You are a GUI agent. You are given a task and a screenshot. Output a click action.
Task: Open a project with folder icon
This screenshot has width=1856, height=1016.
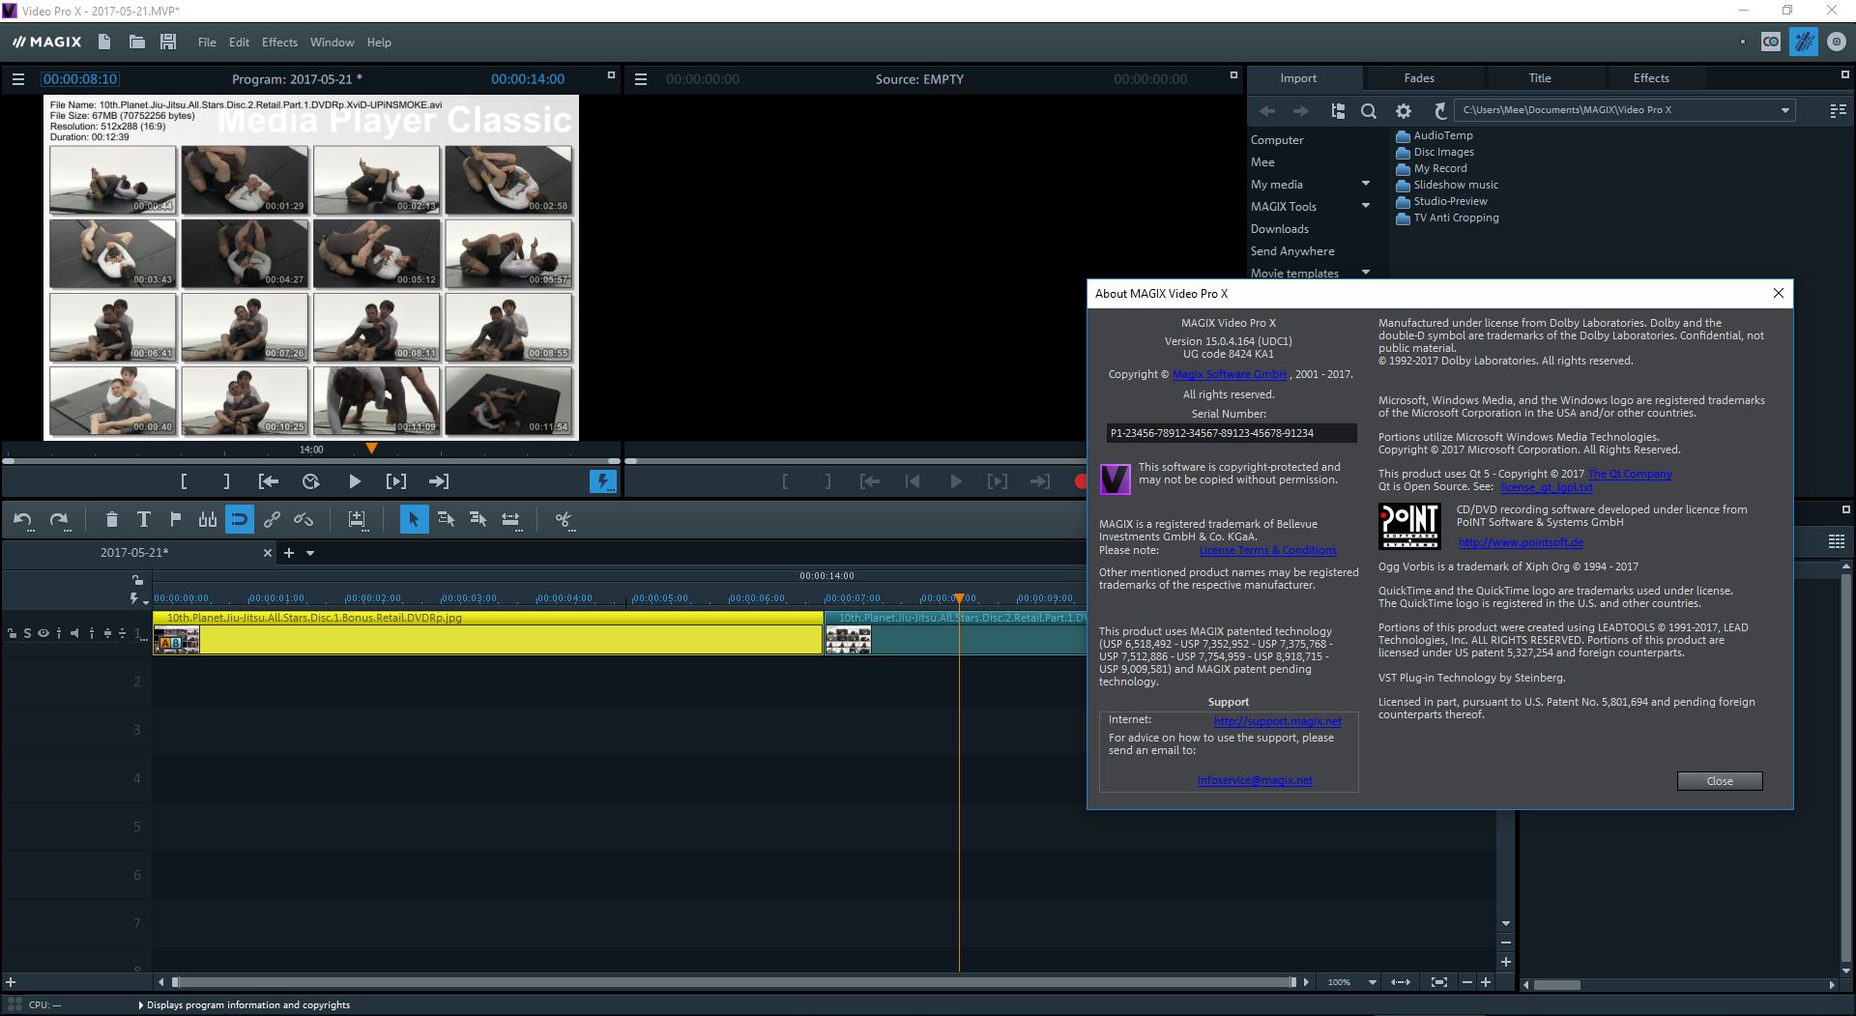(136, 42)
